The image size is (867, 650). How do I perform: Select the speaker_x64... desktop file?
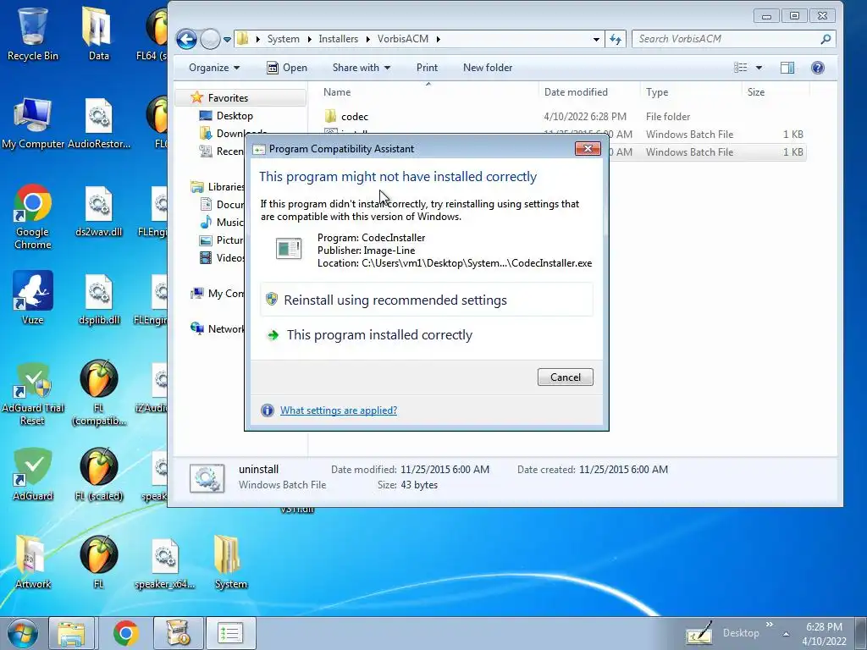[165, 562]
